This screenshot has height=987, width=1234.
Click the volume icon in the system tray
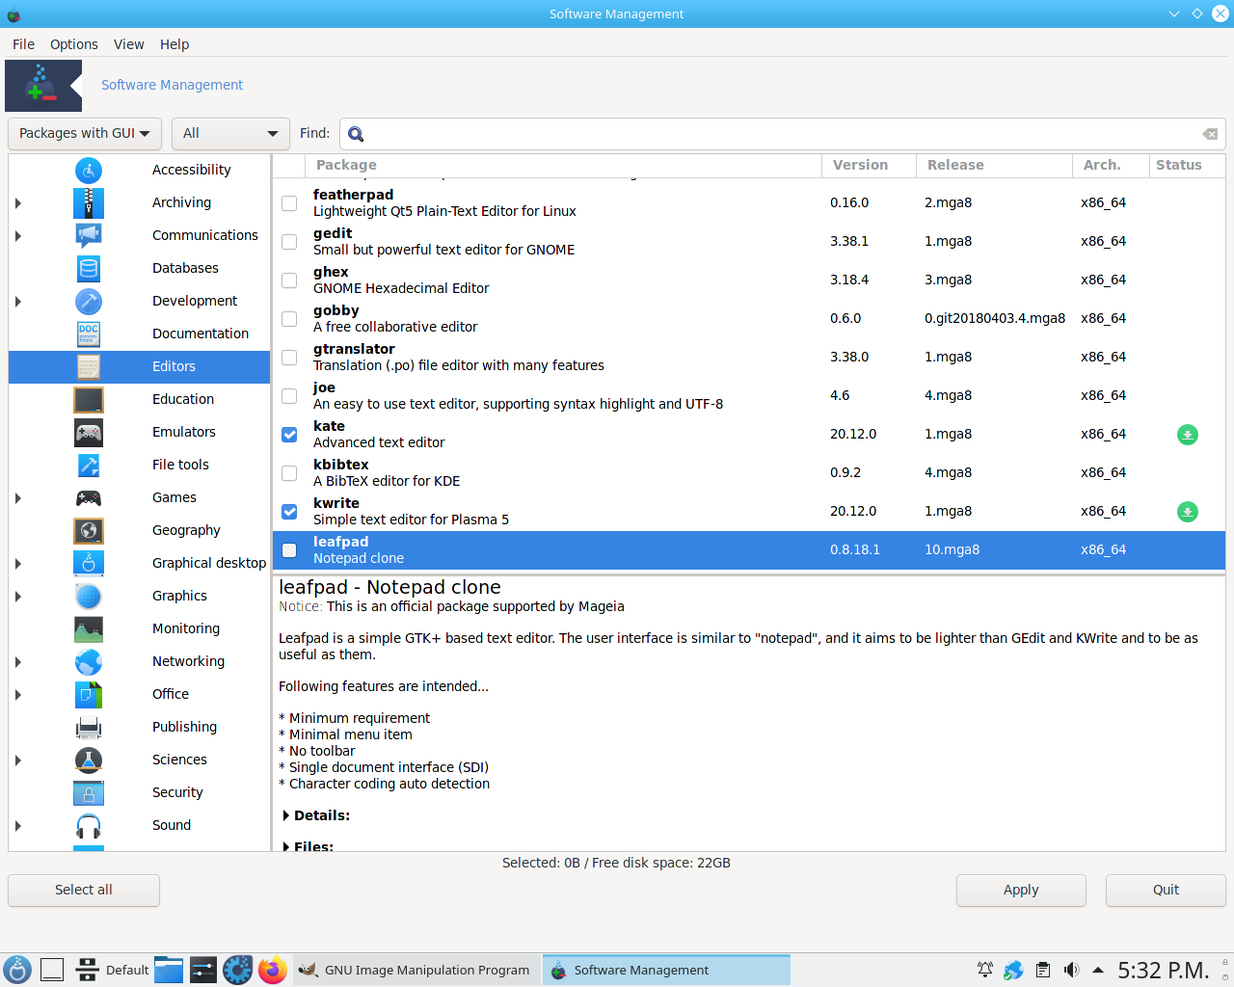pos(1071,970)
